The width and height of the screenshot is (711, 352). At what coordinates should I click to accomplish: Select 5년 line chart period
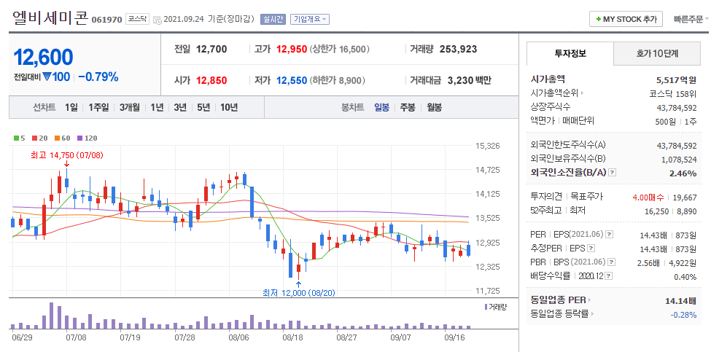point(203,107)
